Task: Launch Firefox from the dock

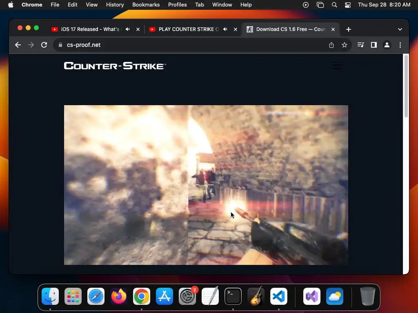Action: point(119,296)
